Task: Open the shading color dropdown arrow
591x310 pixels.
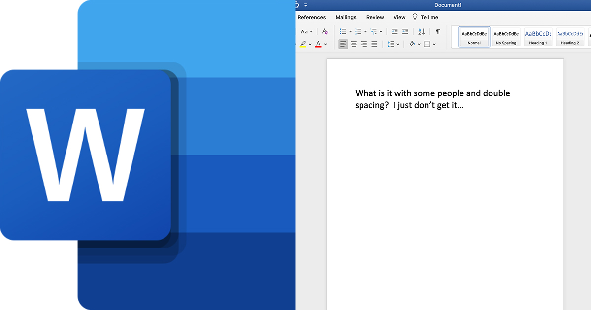Action: [419, 45]
